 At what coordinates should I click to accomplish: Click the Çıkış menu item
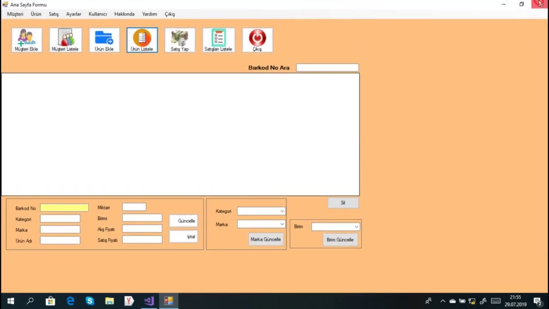(x=170, y=14)
